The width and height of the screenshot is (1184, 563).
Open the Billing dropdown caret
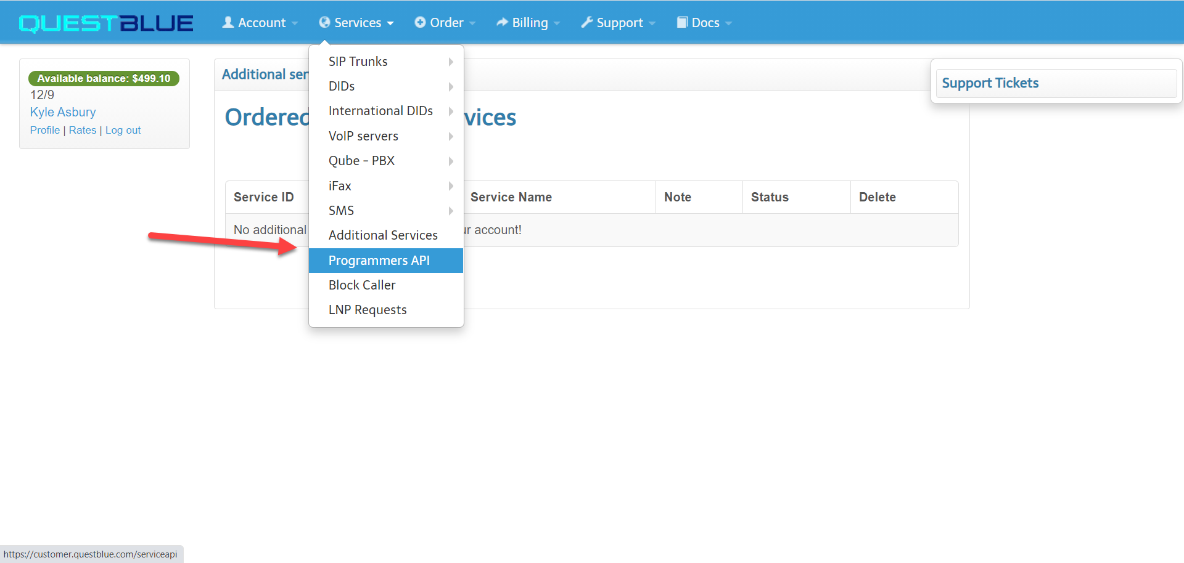[x=557, y=23]
